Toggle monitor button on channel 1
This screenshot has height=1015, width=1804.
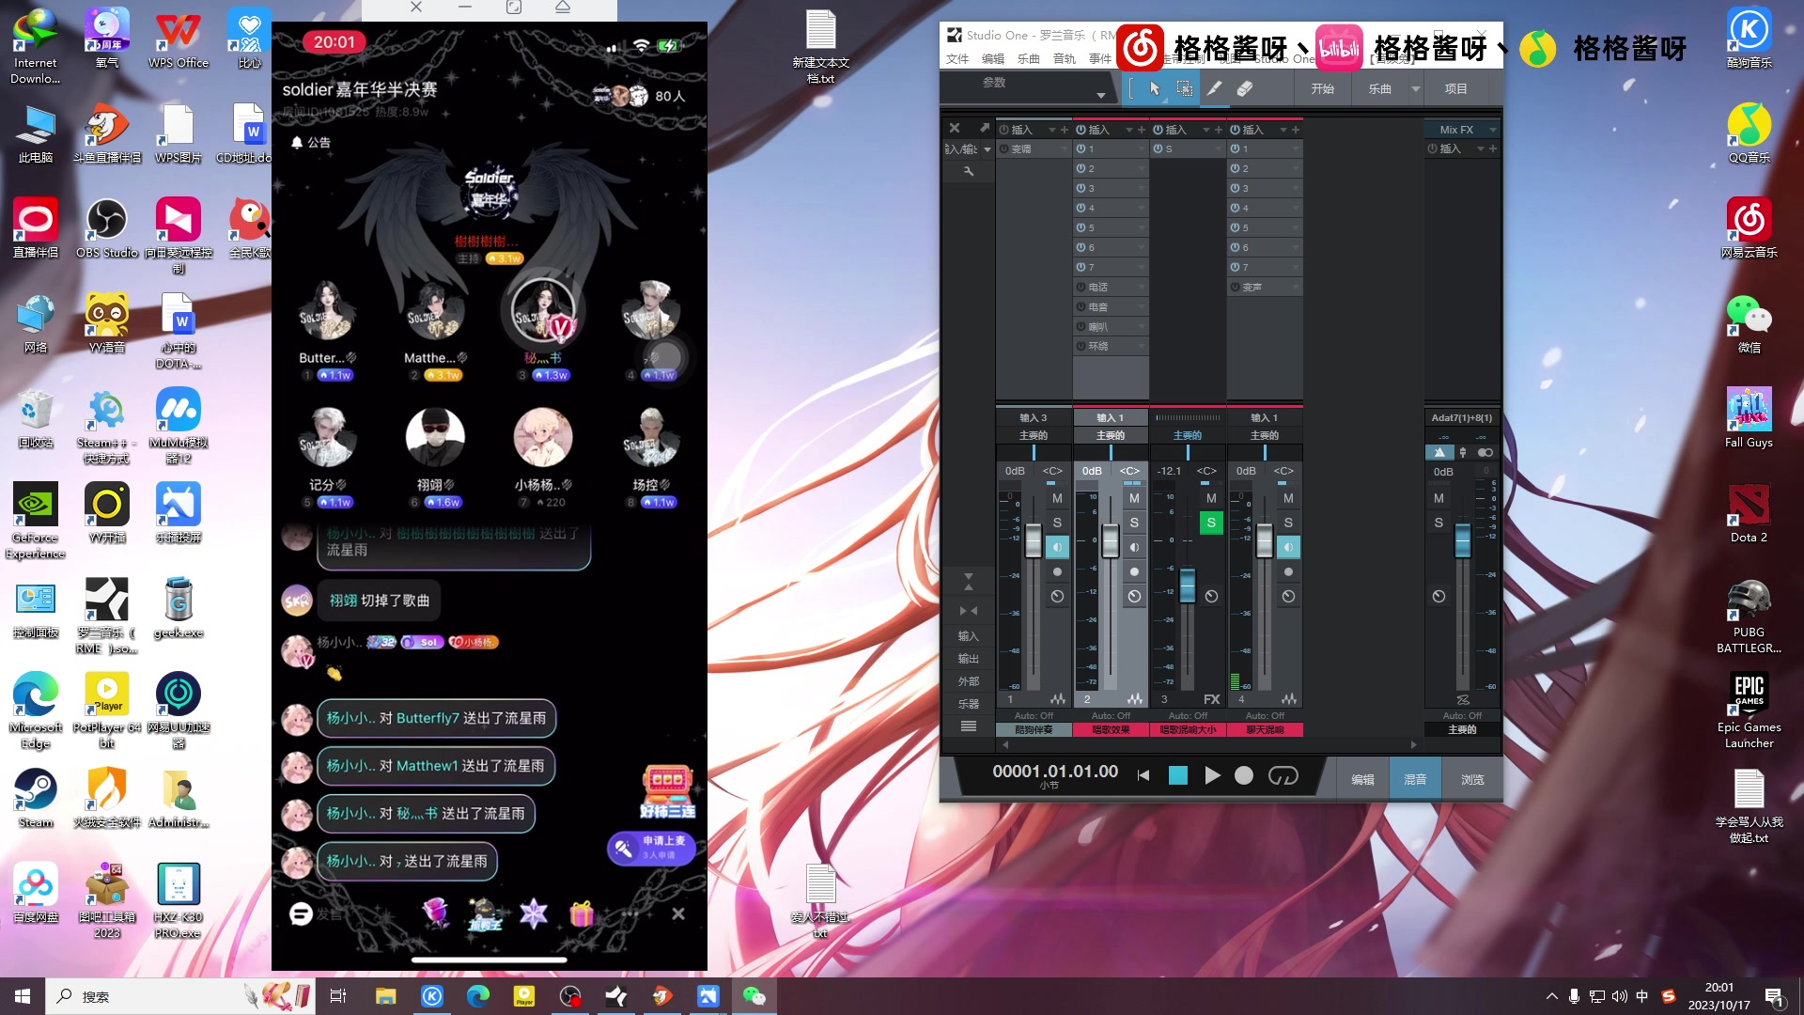point(1057,547)
